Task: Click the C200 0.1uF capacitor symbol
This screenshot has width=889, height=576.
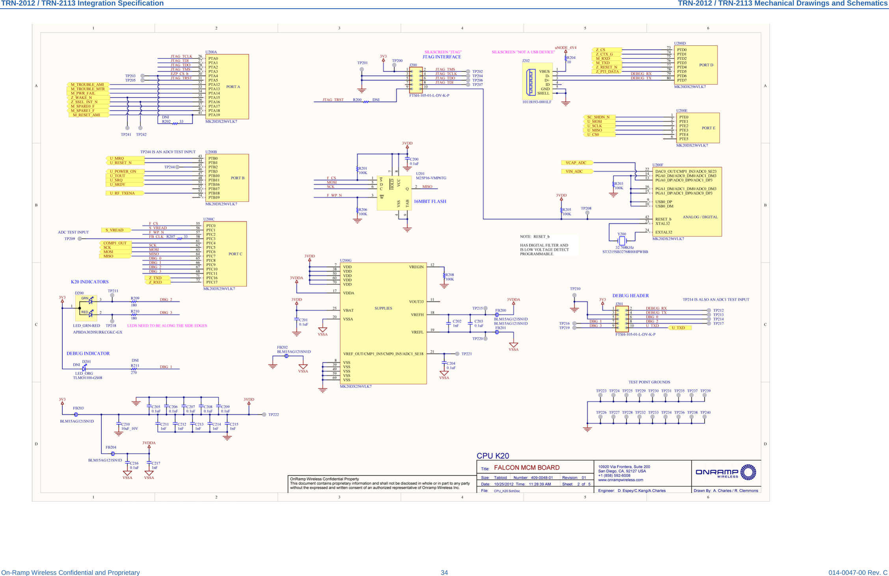Action: pyautogui.click(x=407, y=159)
